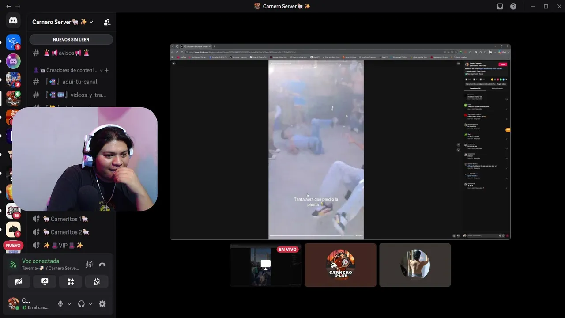Select the EN VIVO stream tile
The image size is (565, 318).
click(x=266, y=265)
